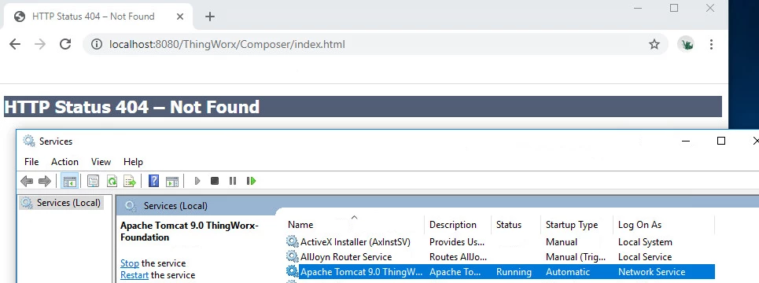759x283 pixels.
Task: Click the browser Forward arrow
Action: [x=40, y=45]
